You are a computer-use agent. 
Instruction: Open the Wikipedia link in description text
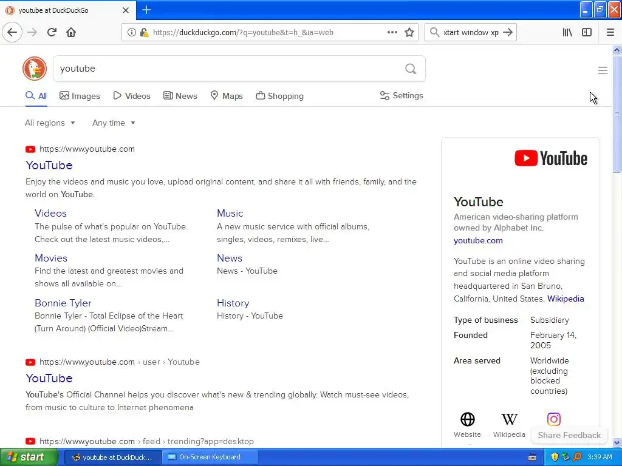click(566, 299)
